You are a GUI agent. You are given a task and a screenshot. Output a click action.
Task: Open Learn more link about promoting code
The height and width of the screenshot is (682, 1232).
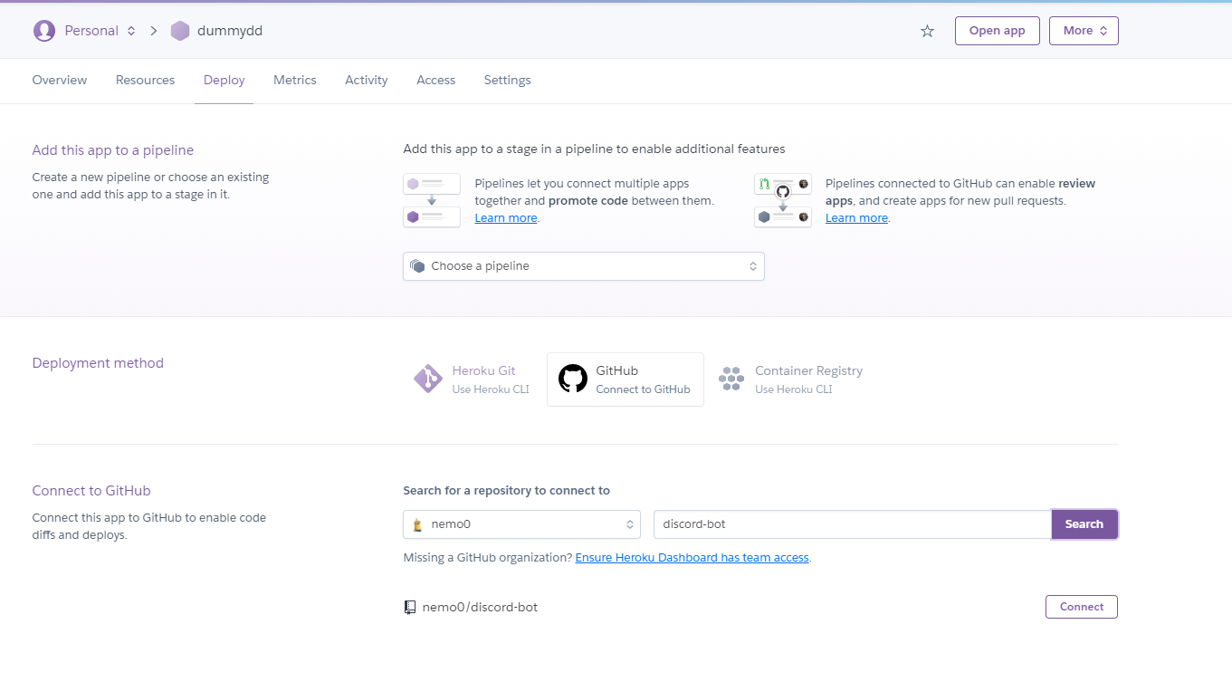(x=506, y=218)
